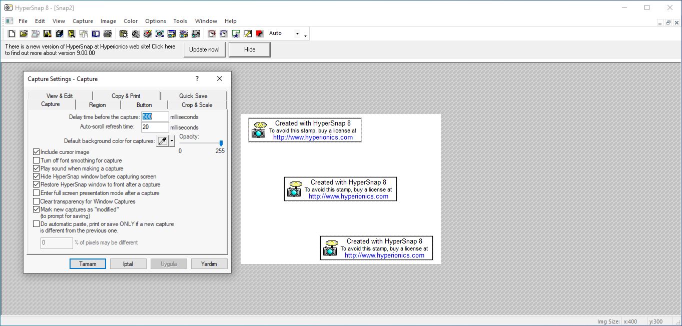Click the Update now! button
The height and width of the screenshot is (326, 682).
(x=205, y=49)
